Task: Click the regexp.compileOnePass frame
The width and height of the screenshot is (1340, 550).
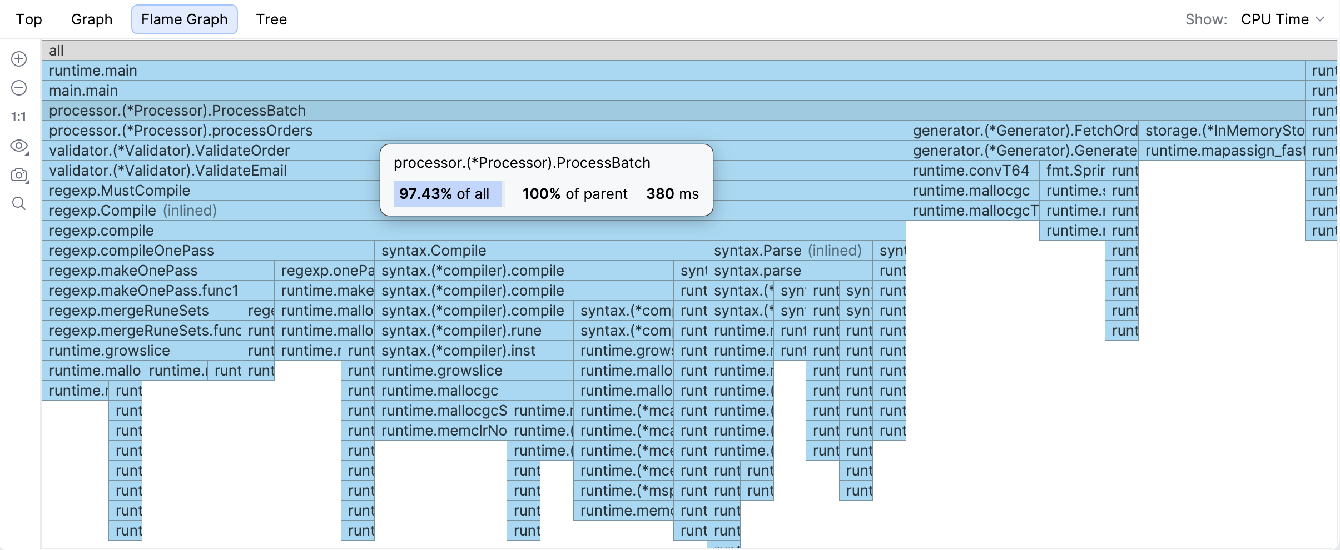Action: pyautogui.click(x=208, y=251)
